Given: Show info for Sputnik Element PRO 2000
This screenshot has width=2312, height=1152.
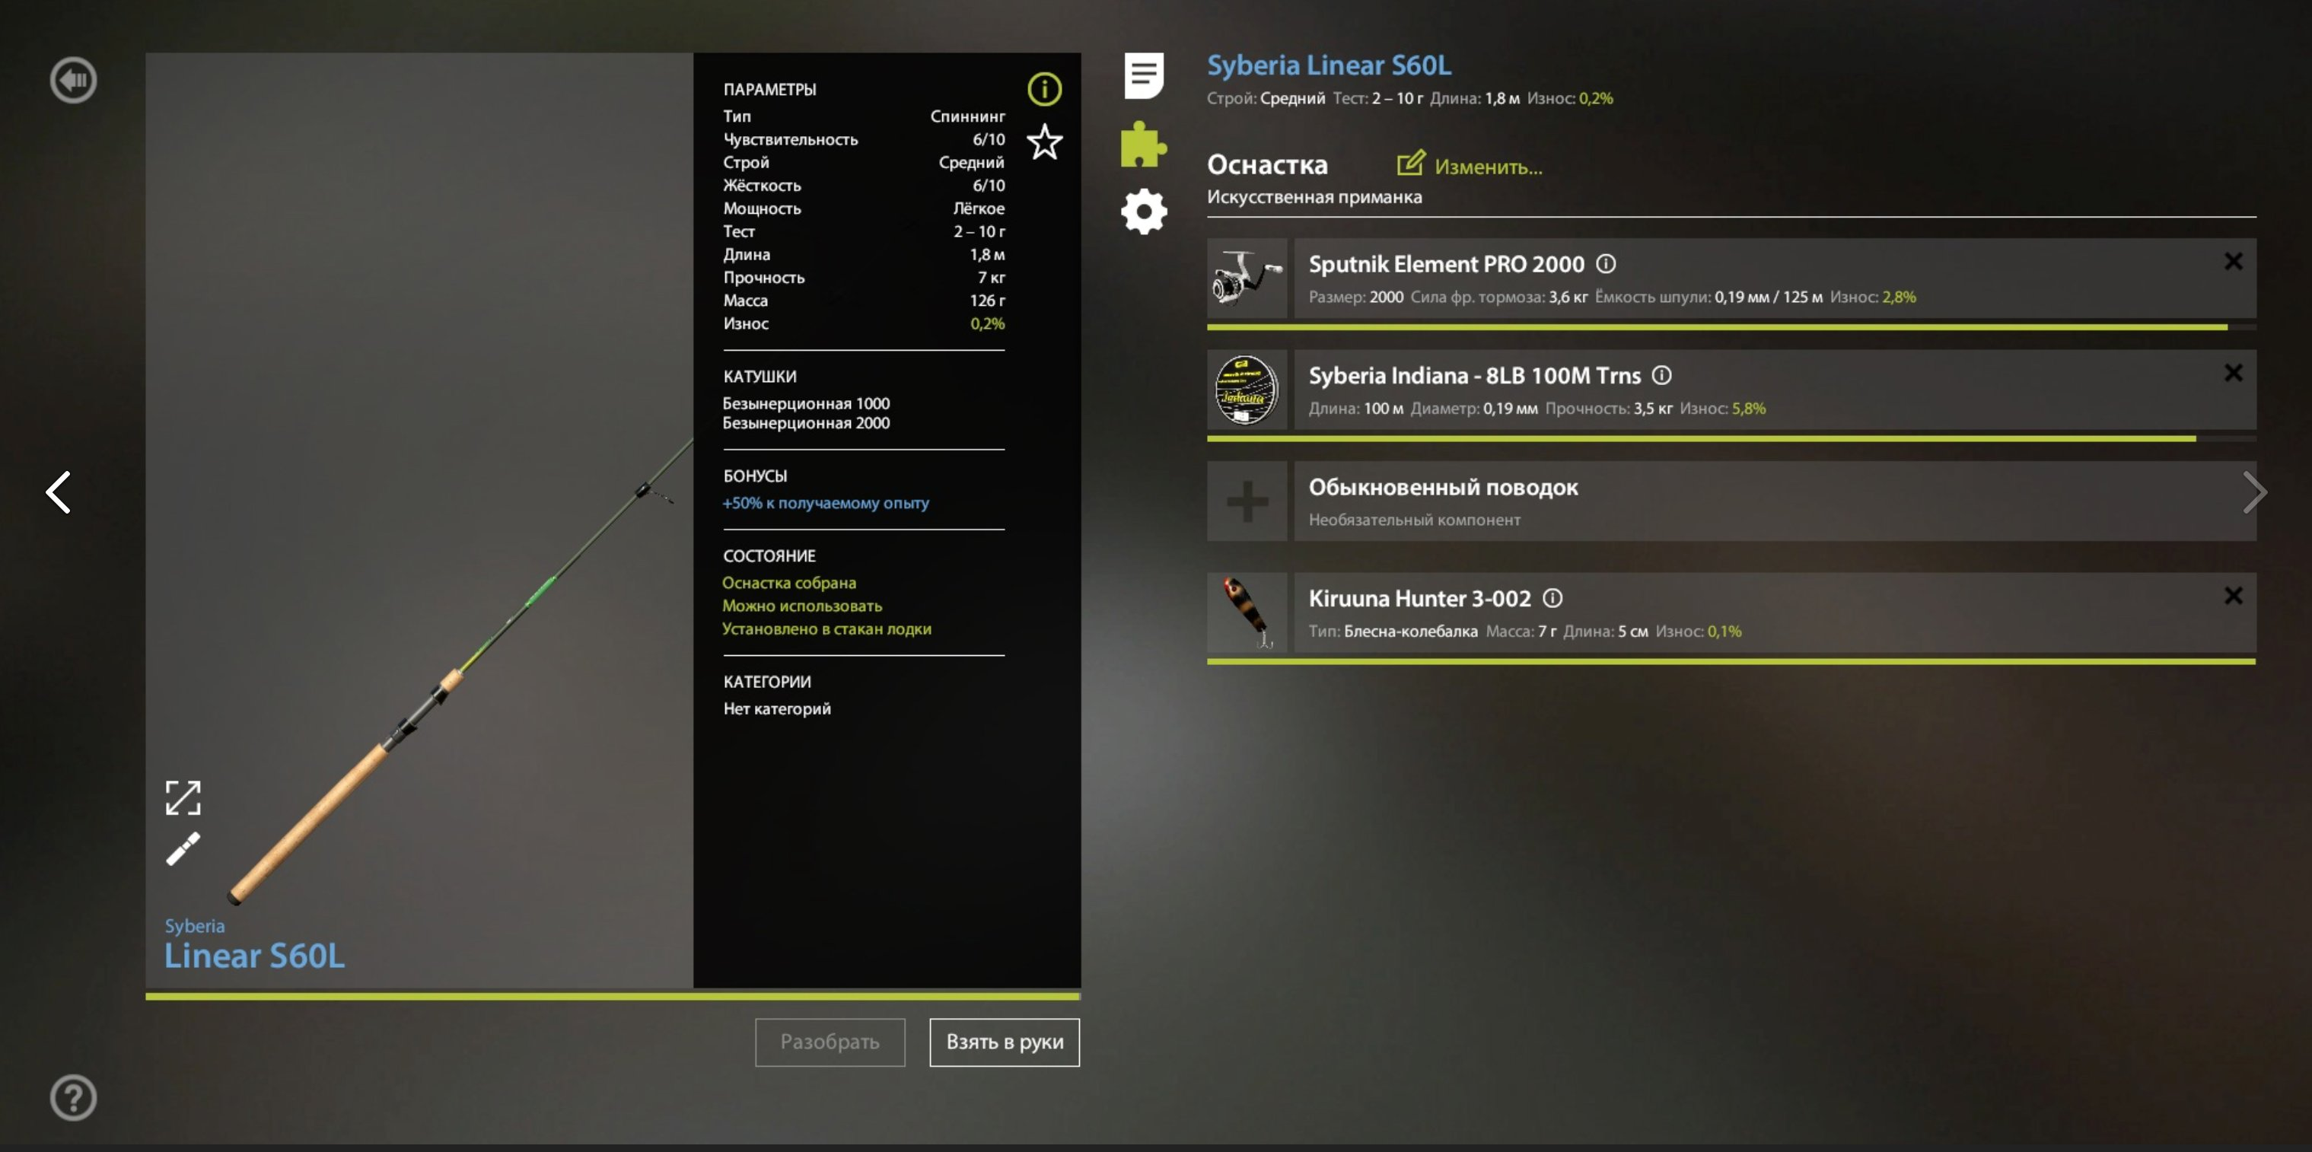Looking at the screenshot, I should coord(1606,264).
